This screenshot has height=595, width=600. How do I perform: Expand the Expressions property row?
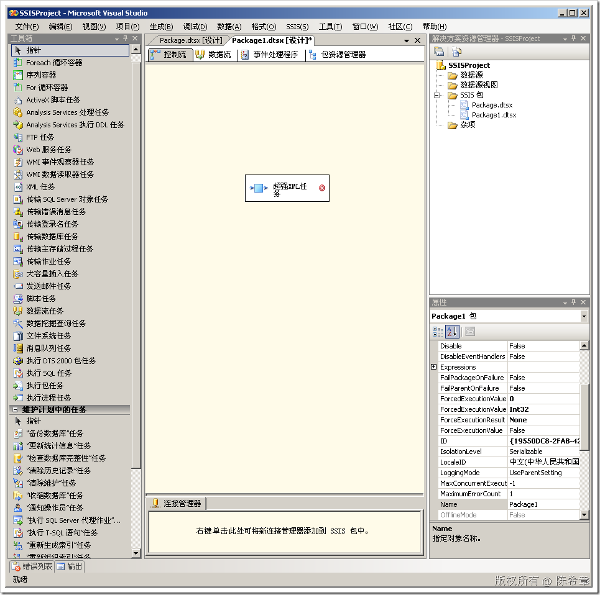pyautogui.click(x=433, y=367)
